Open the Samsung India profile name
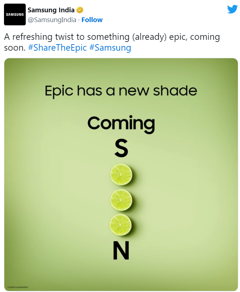Image resolution: width=240 pixels, height=292 pixels. (51, 10)
